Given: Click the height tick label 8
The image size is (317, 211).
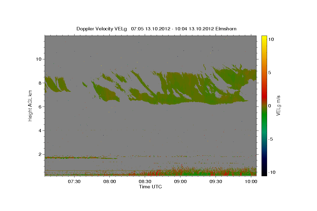Looking at the screenshot, I should [40, 83].
